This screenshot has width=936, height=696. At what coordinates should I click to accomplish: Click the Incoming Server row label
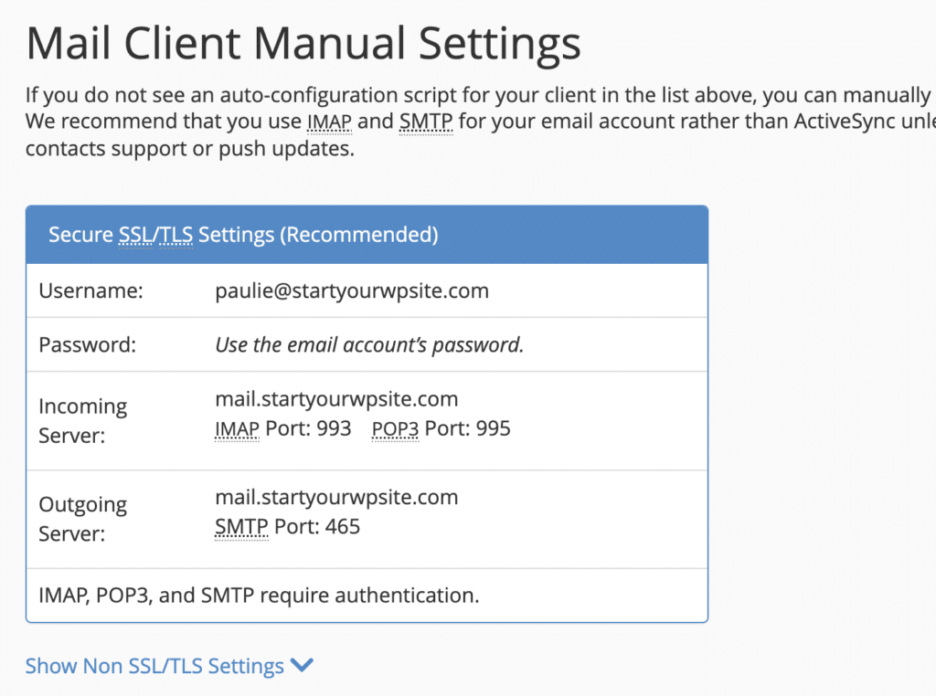click(x=82, y=420)
